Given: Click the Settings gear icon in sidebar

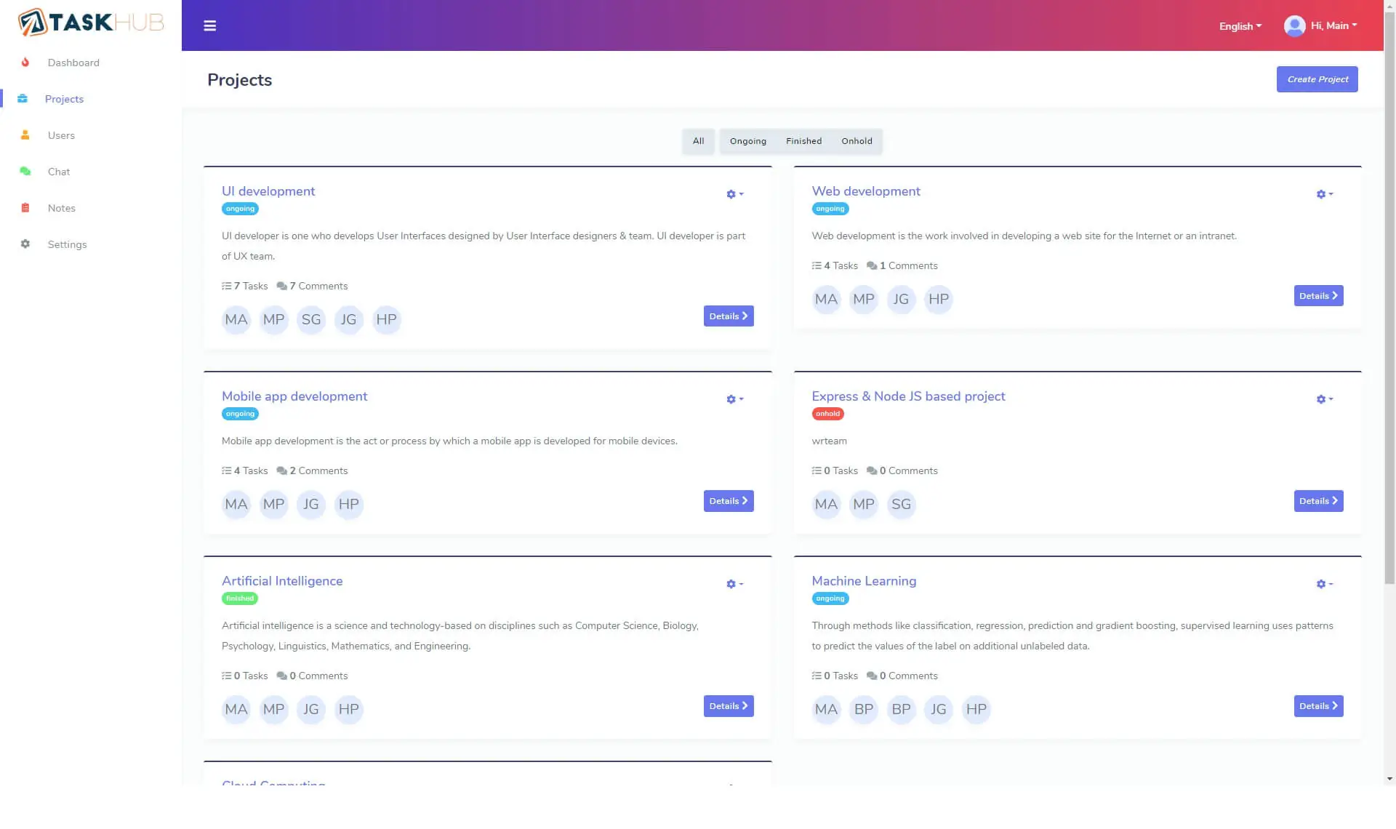Looking at the screenshot, I should point(25,244).
